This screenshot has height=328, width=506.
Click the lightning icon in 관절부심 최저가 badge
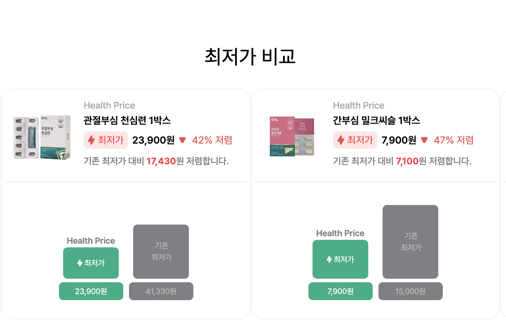(x=92, y=140)
